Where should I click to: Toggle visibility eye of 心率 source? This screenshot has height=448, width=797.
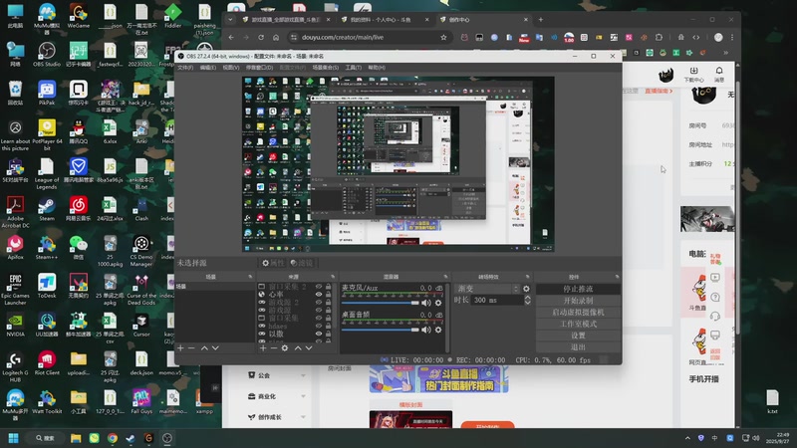[x=319, y=294]
